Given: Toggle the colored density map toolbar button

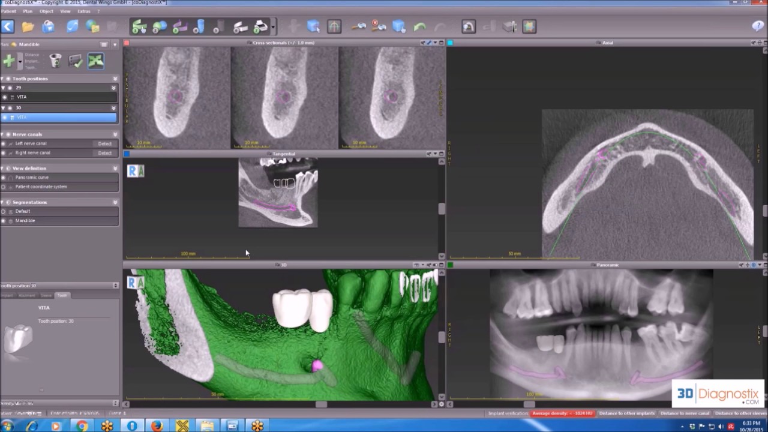Looking at the screenshot, I should coord(529,26).
